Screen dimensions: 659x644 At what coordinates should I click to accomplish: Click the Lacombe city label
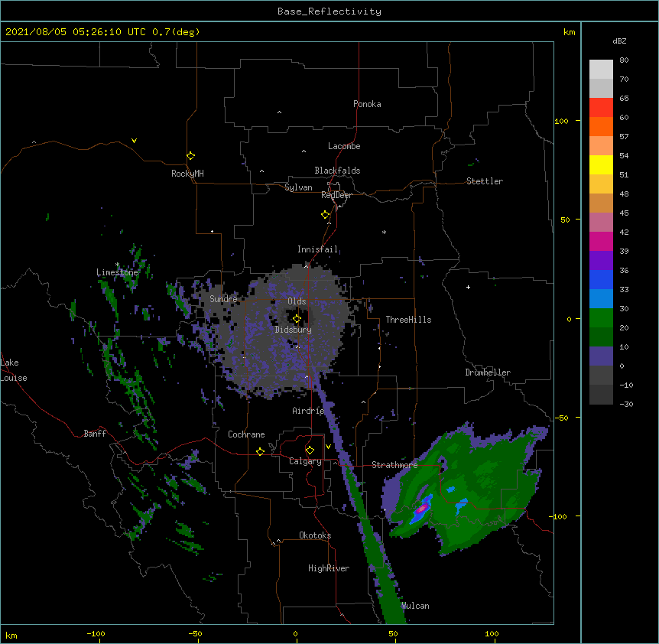click(344, 146)
